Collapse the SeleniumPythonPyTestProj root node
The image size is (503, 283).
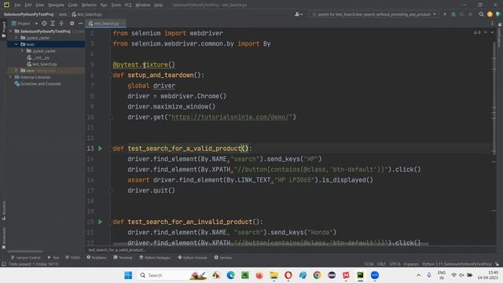[x=10, y=31]
